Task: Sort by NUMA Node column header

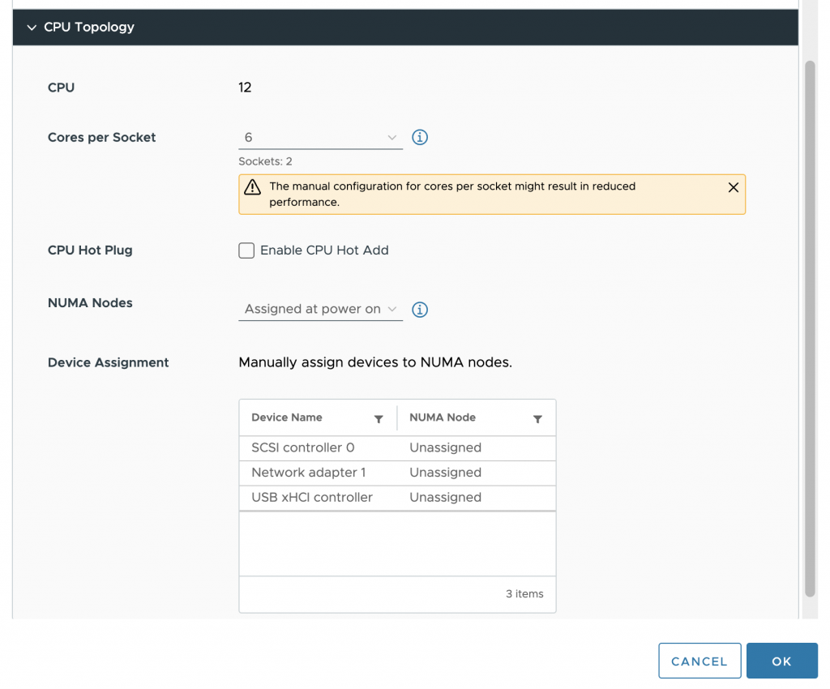Action: (x=443, y=417)
